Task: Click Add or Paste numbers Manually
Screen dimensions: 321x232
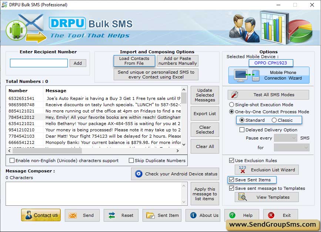Action: 177,61
